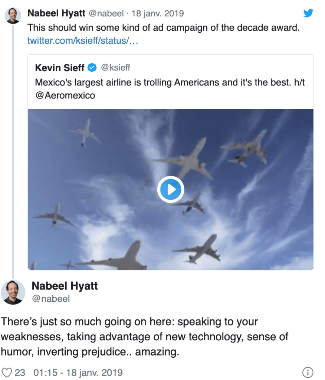
Task: Open the twitter.com/ksieff/status link
Action: pos(82,40)
